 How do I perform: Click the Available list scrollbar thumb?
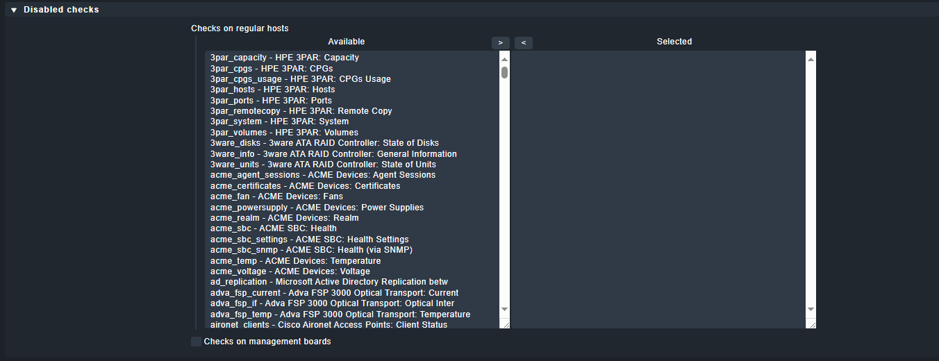tap(504, 72)
